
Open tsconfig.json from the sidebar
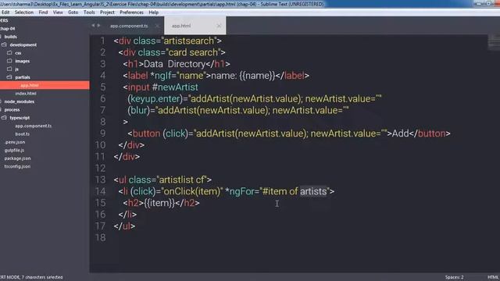(17, 166)
